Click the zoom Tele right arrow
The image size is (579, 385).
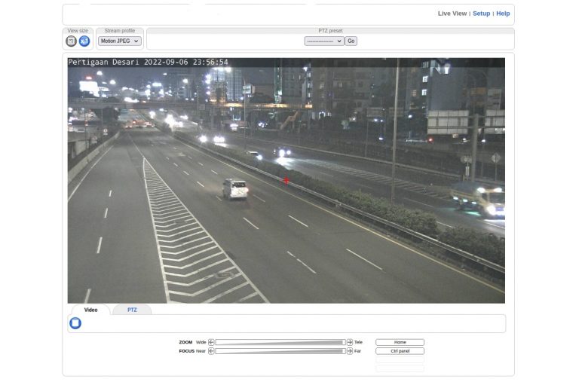point(350,342)
